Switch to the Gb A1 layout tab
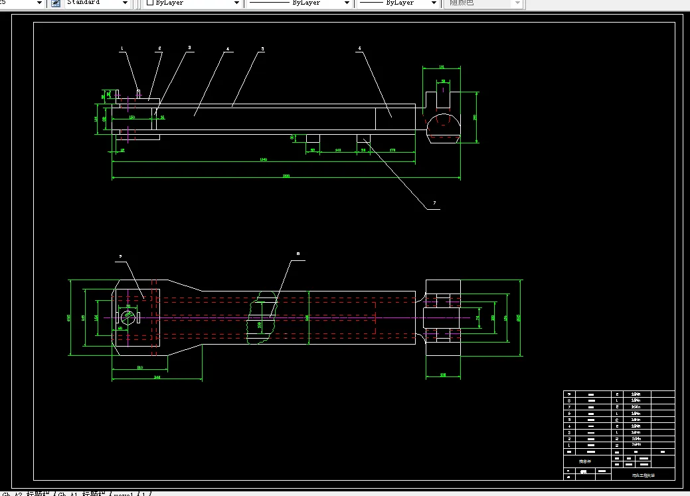This screenshot has width=690, height=496. (81, 493)
